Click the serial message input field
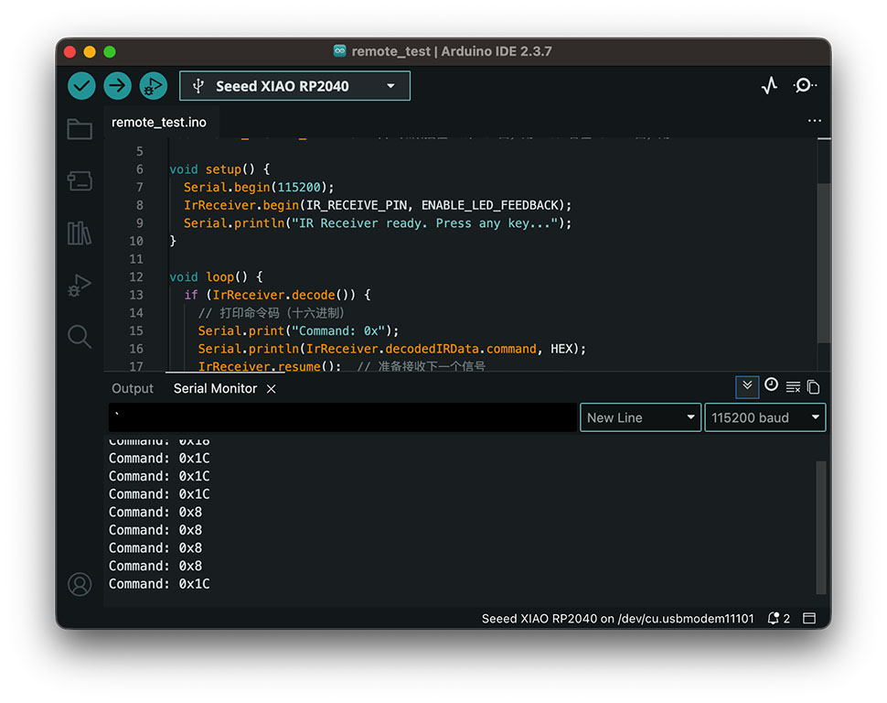The width and height of the screenshot is (887, 703). pos(343,417)
